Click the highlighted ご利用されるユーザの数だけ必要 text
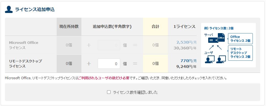This screenshot has height=106, width=266. click(104, 78)
